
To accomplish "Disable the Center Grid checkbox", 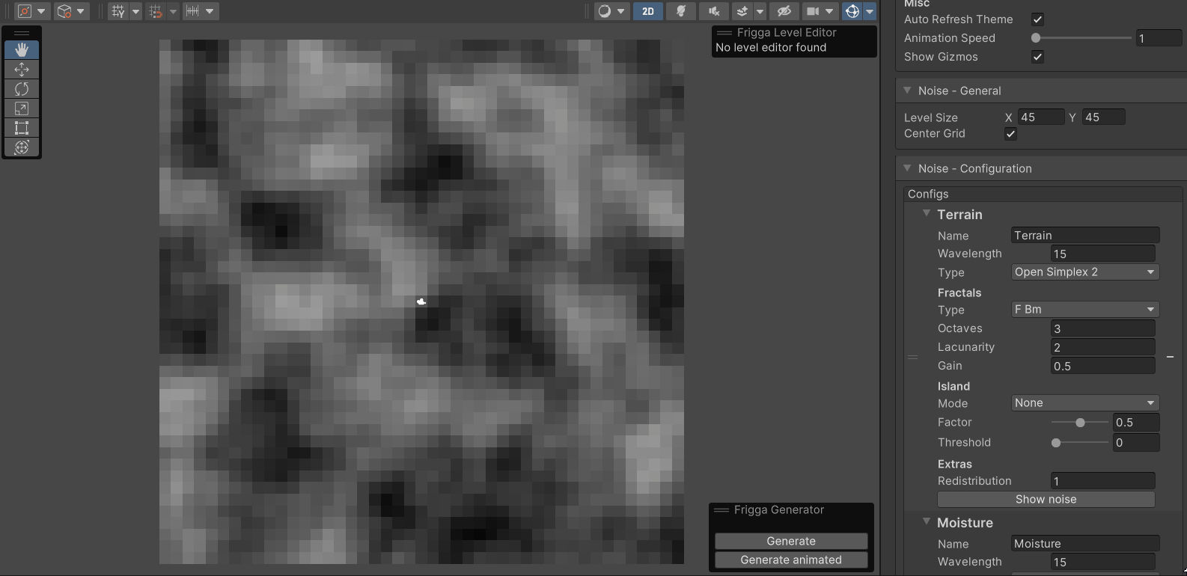I will pyautogui.click(x=1010, y=134).
